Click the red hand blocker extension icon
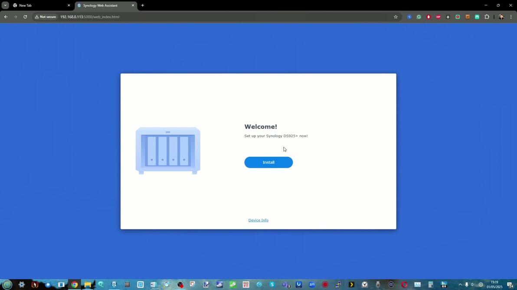 click(x=429, y=17)
